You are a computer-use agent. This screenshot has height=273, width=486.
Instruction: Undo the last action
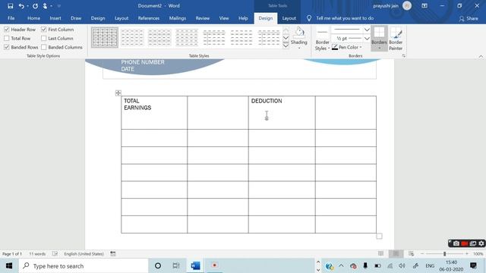point(21,6)
